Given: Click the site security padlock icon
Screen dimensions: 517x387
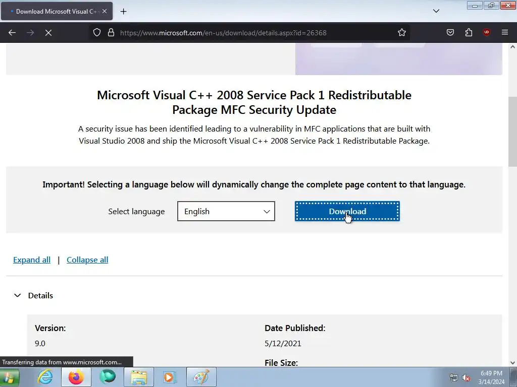Looking at the screenshot, I should click(111, 33).
